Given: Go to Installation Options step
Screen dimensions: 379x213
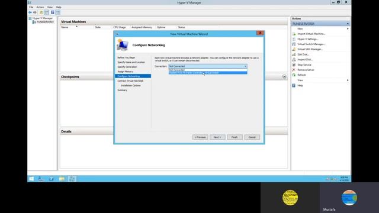Looking at the screenshot, I should (130, 85).
